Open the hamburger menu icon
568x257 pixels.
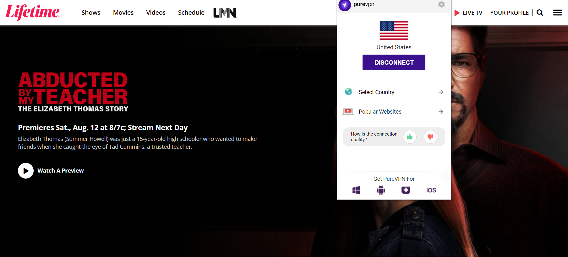[557, 13]
